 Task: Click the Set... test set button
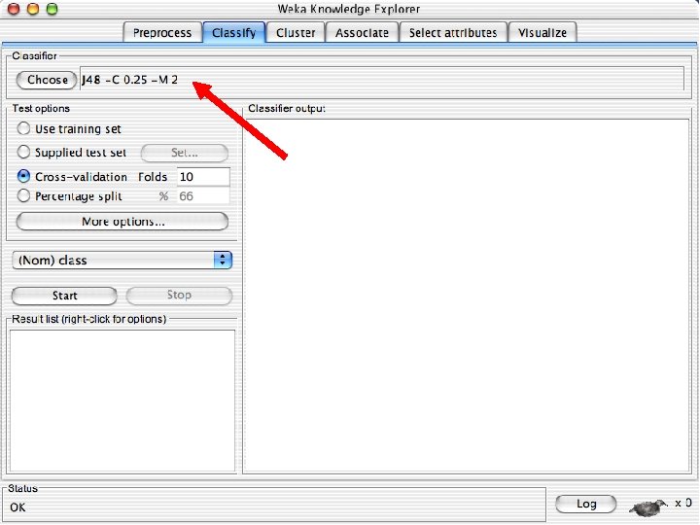[x=185, y=153]
